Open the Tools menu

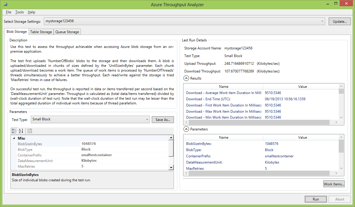click(20, 12)
